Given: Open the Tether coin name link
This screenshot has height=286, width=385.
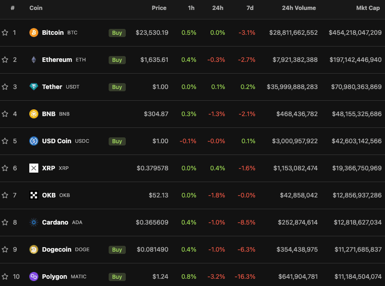Looking at the screenshot, I should pos(52,87).
